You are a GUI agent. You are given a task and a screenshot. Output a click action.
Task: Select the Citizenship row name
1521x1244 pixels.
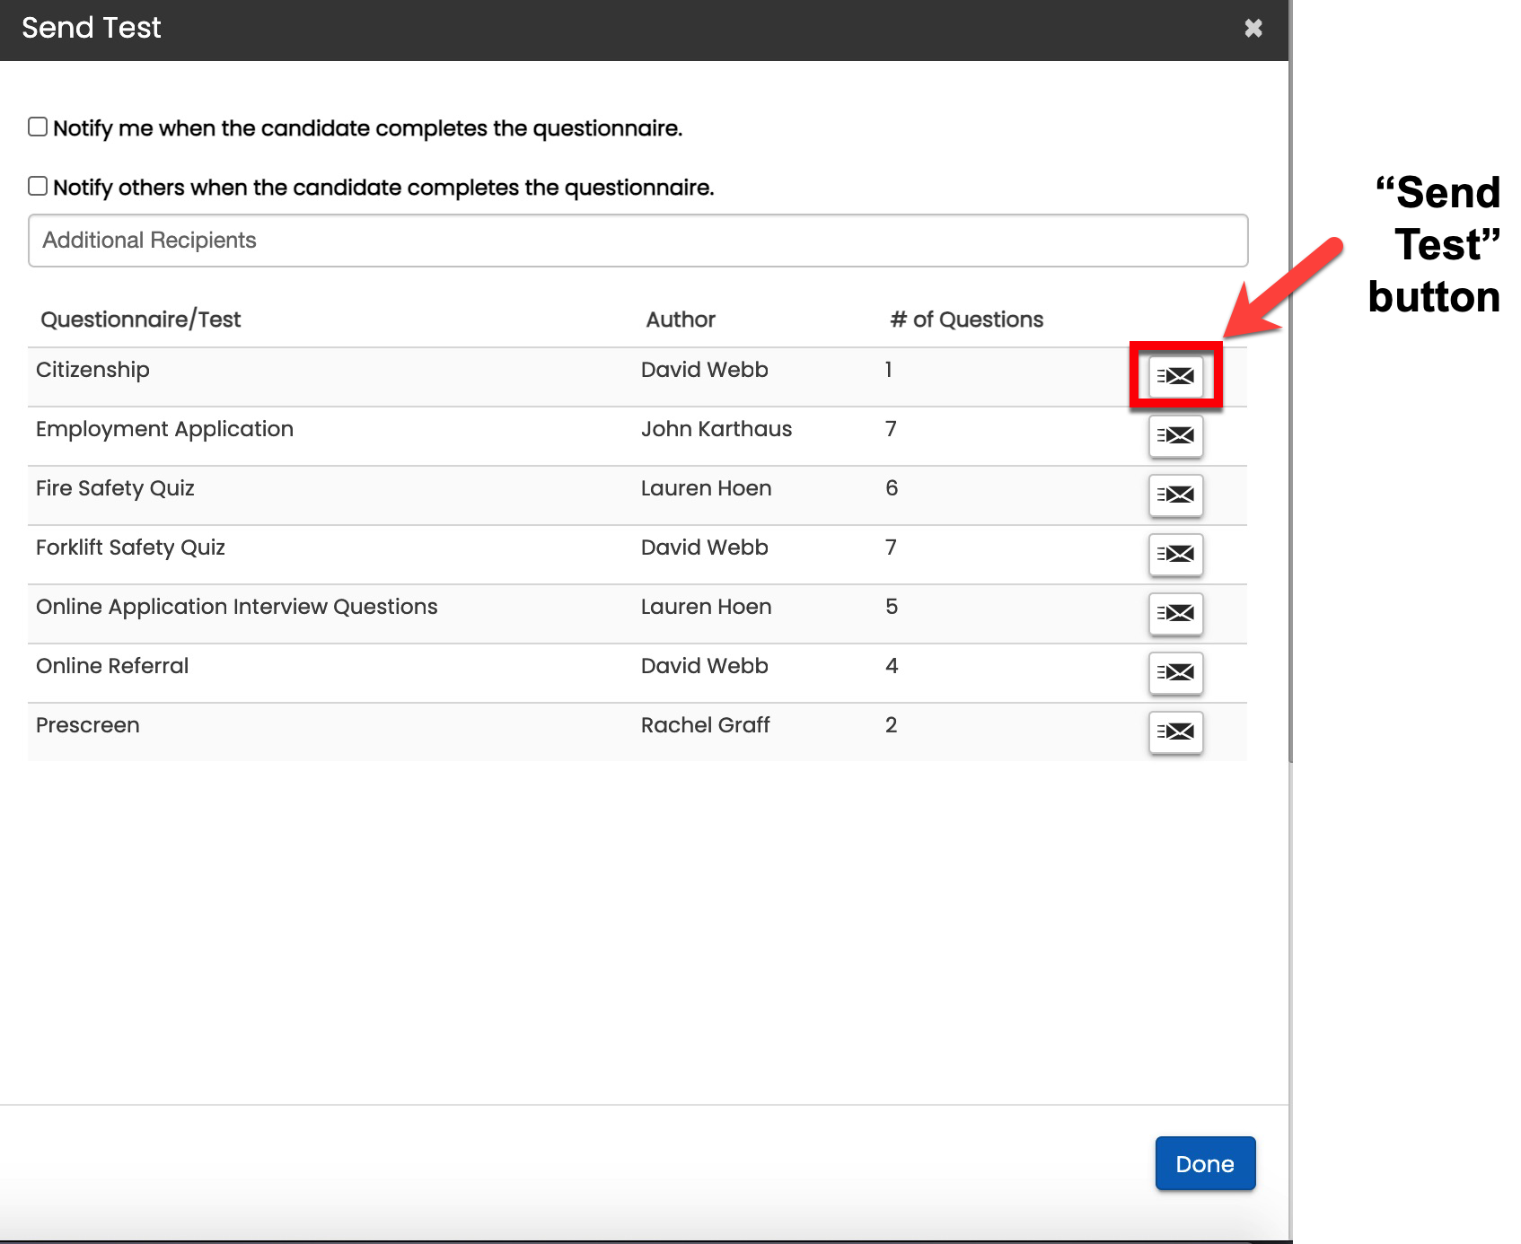[92, 370]
